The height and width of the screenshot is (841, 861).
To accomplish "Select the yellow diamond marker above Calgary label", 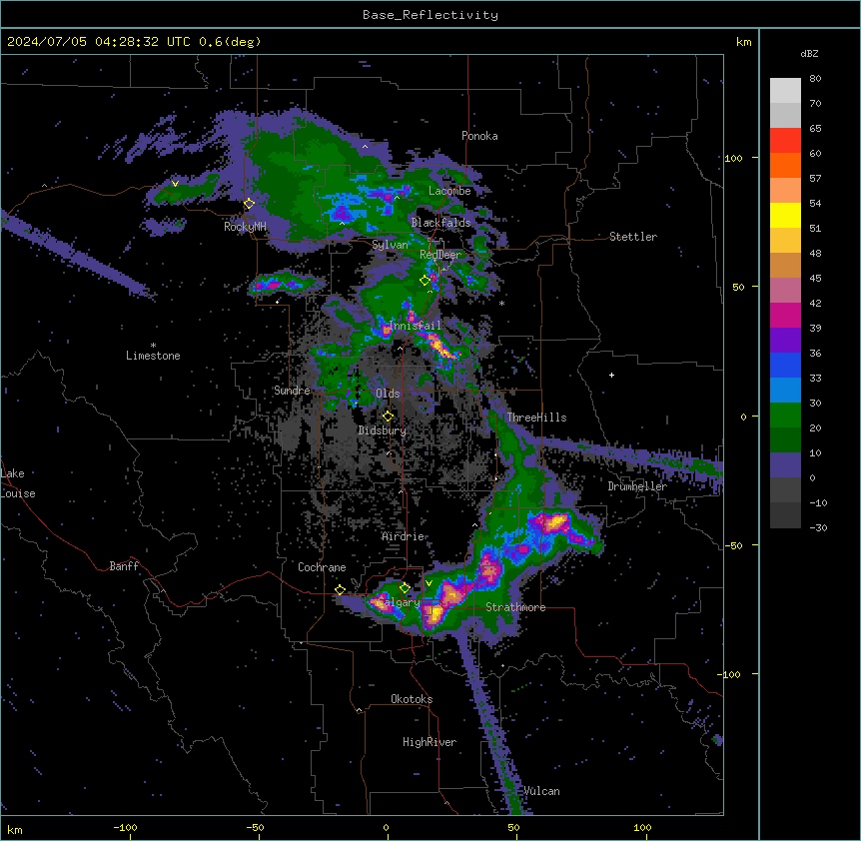I will click(x=405, y=588).
